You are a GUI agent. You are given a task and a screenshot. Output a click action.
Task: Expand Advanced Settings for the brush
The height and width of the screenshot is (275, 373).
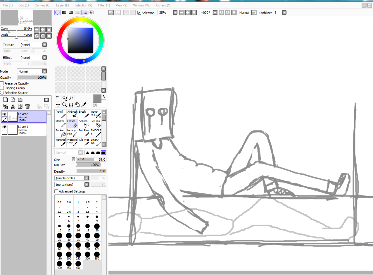point(56,191)
